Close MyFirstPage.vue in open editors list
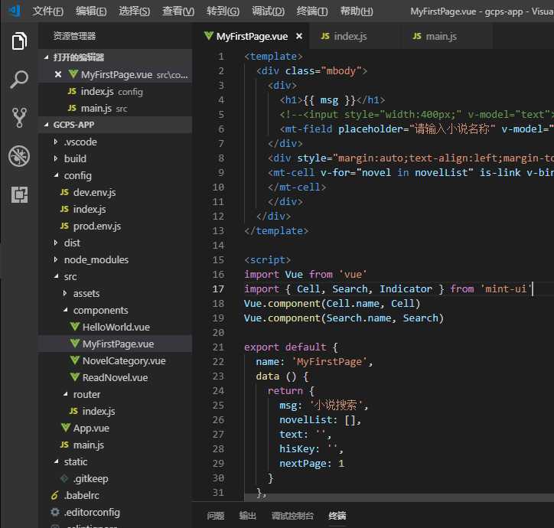This screenshot has width=554, height=528. 58,74
